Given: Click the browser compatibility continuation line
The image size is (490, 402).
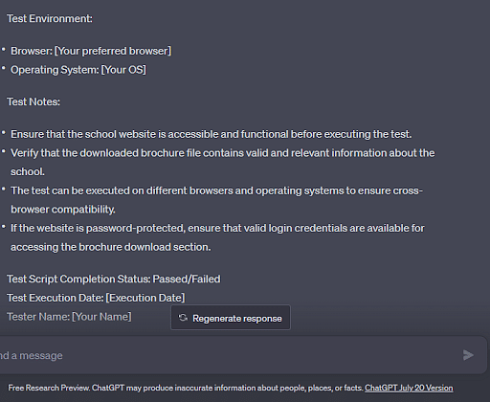Looking at the screenshot, I should pyautogui.click(x=63, y=210).
